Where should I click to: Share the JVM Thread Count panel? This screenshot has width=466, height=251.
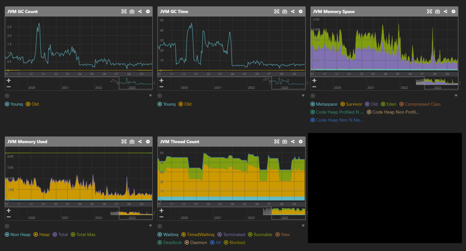(x=292, y=142)
